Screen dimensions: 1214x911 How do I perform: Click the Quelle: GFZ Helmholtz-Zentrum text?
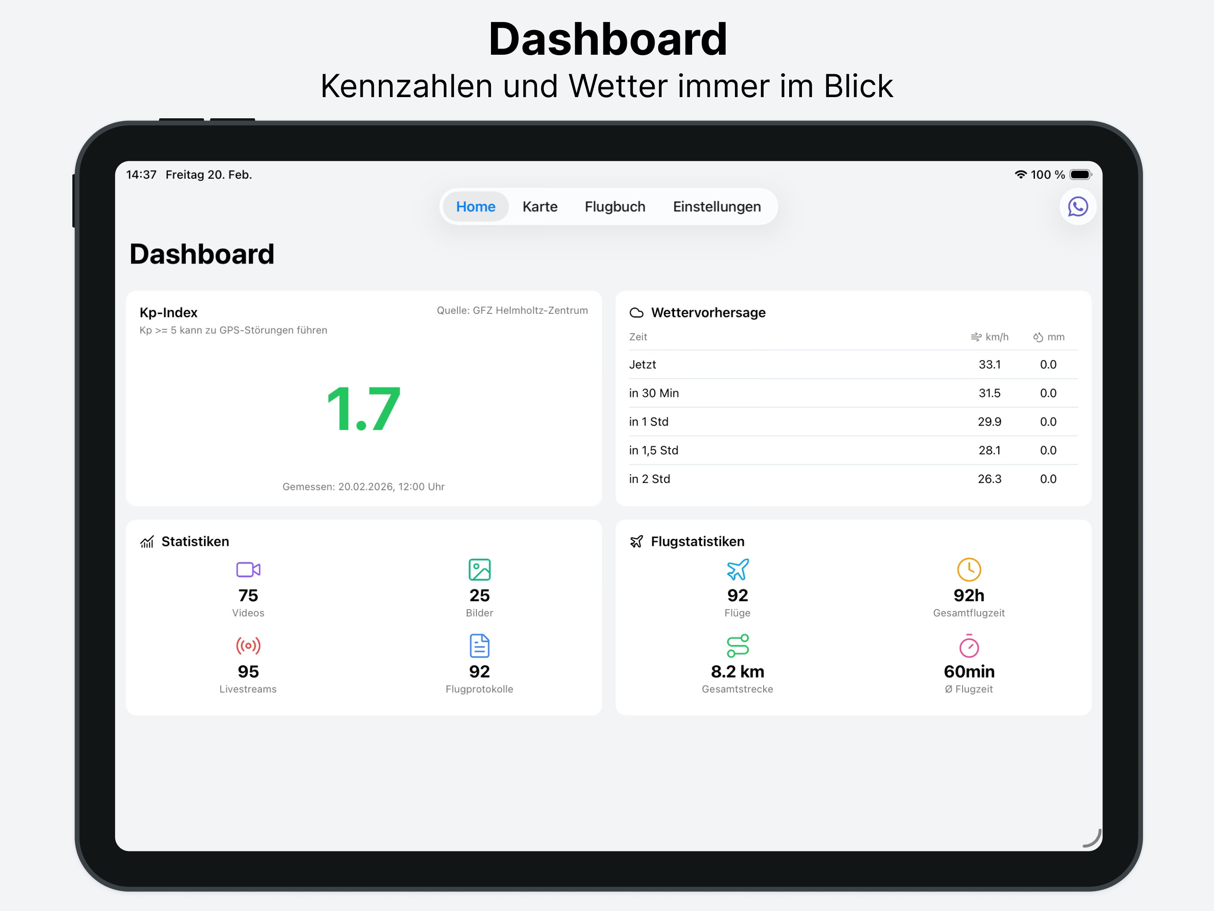[x=512, y=310]
